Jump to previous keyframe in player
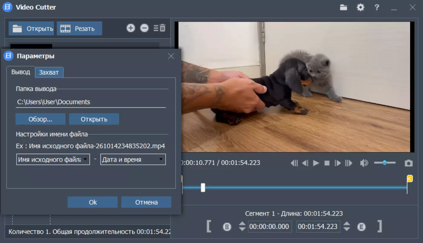Image resolution: width=423 pixels, height=243 pixels. pos(294,163)
